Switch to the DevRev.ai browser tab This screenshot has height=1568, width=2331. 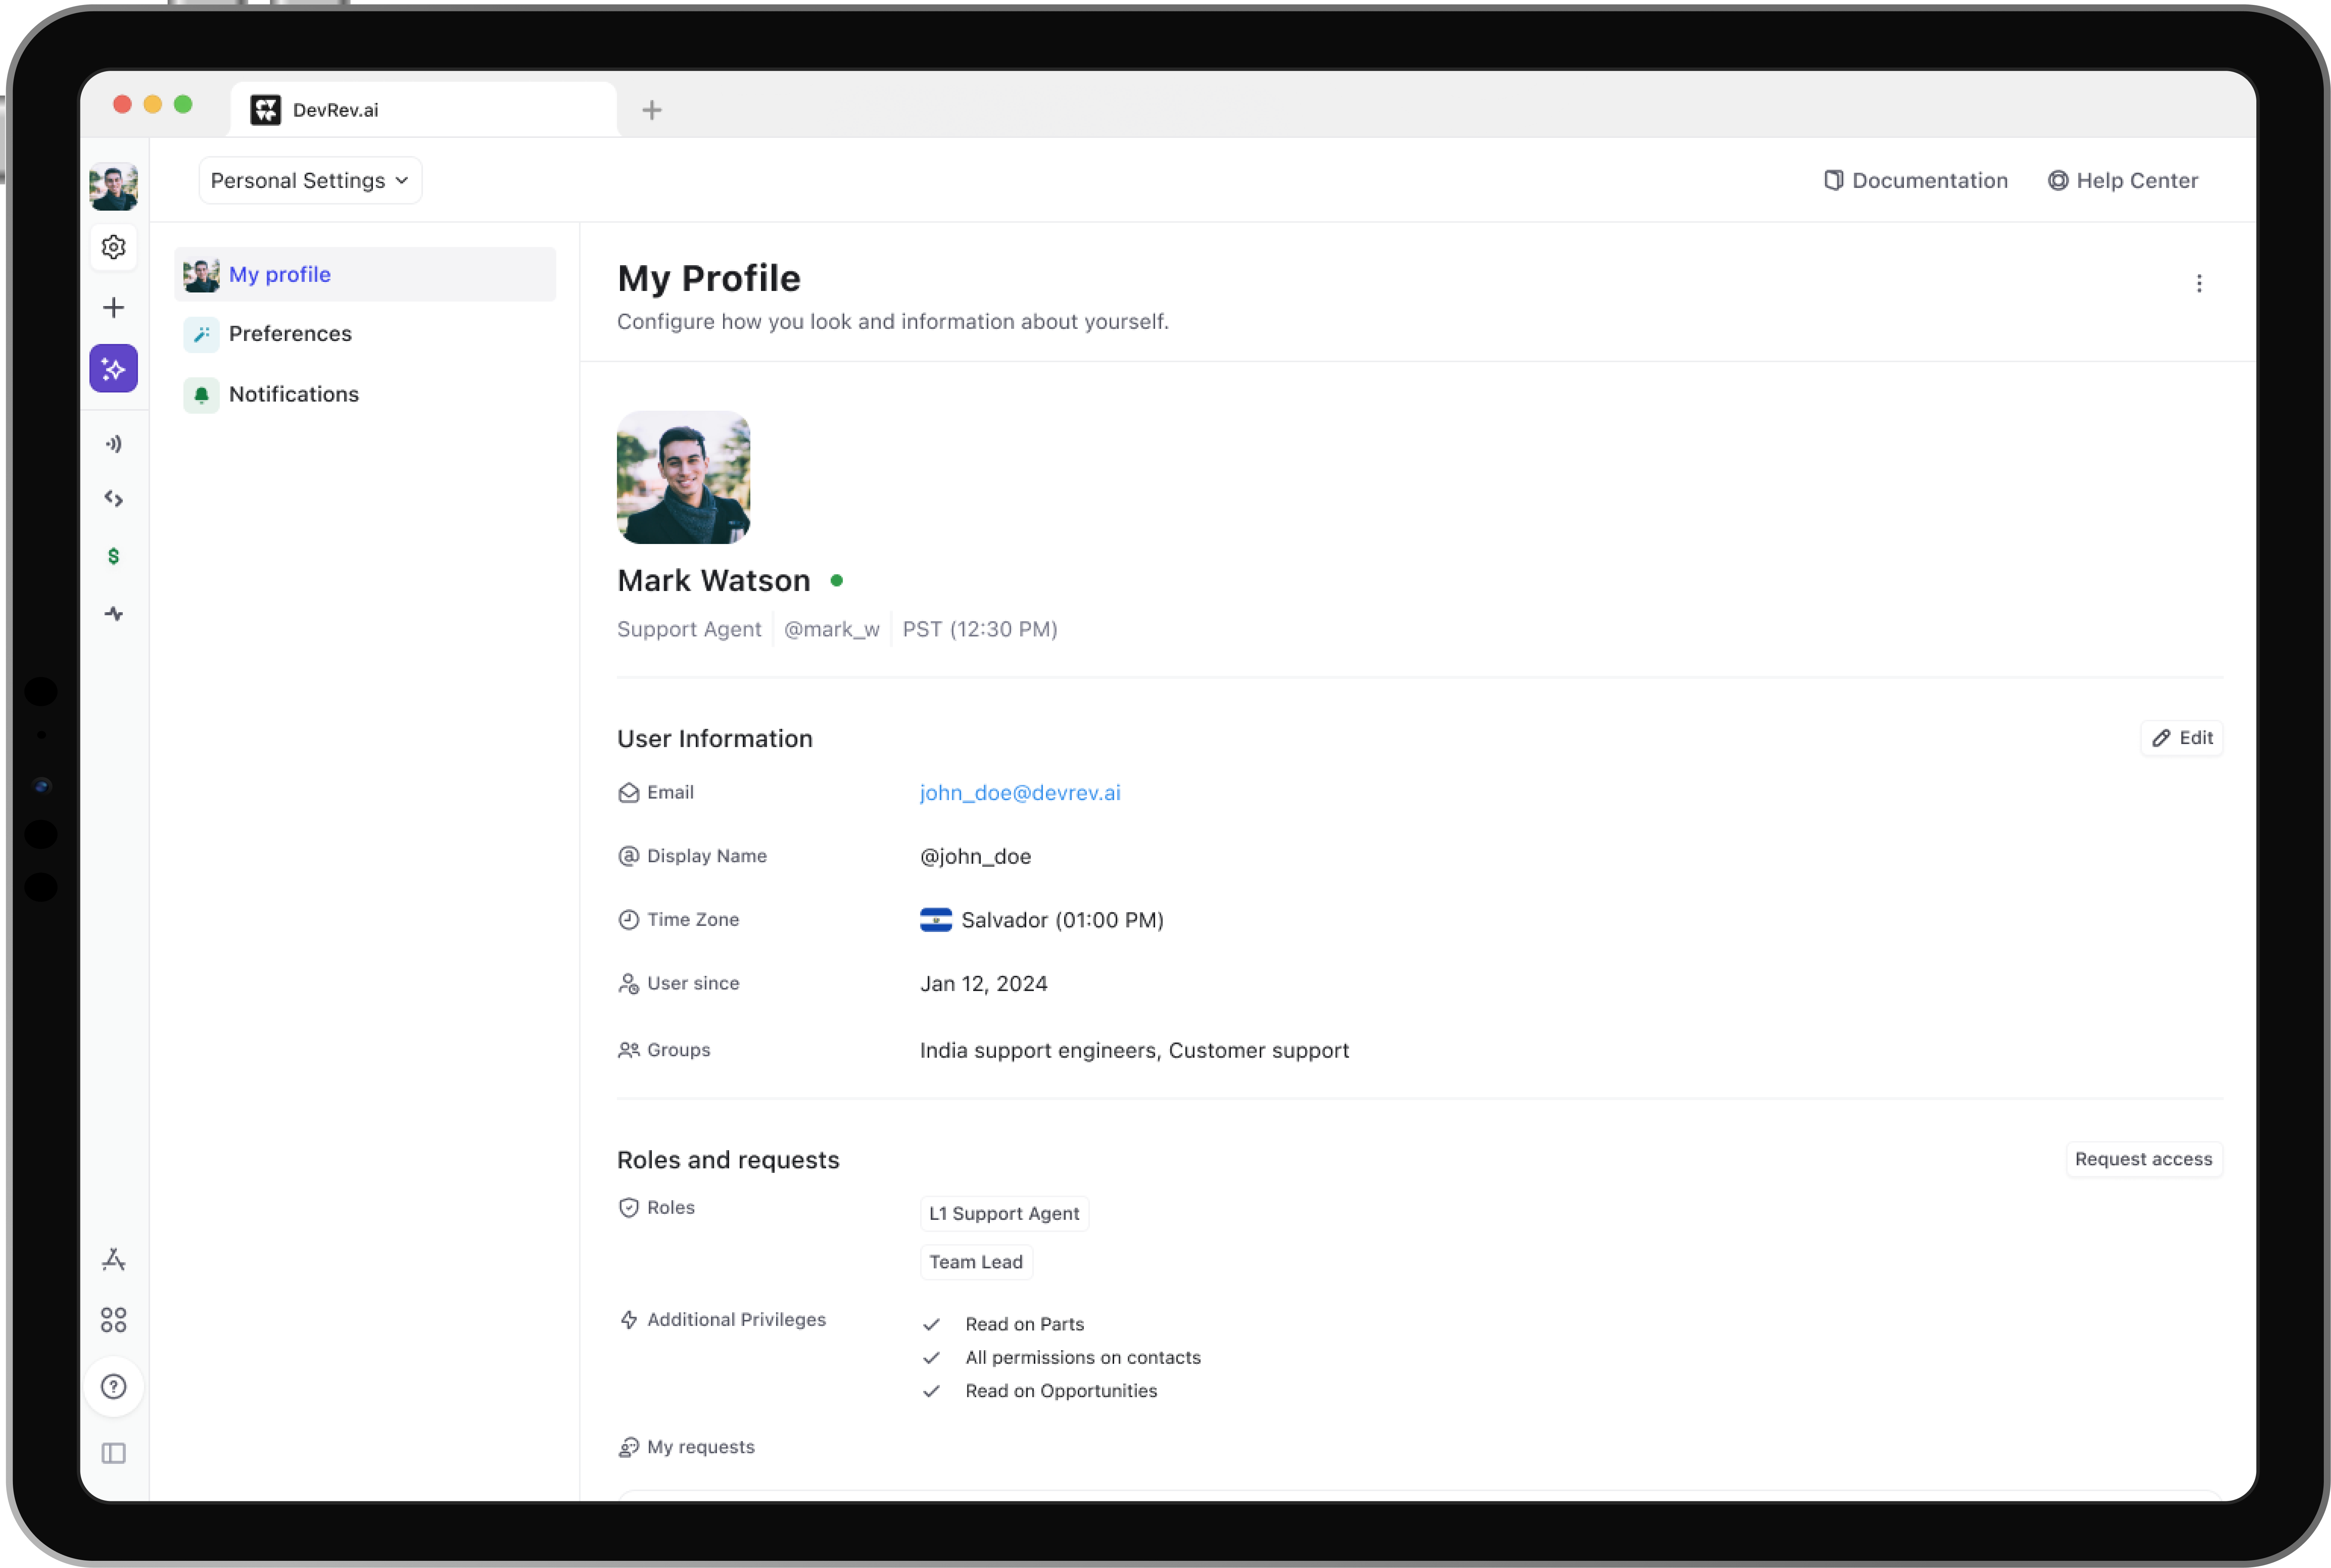tap(423, 110)
